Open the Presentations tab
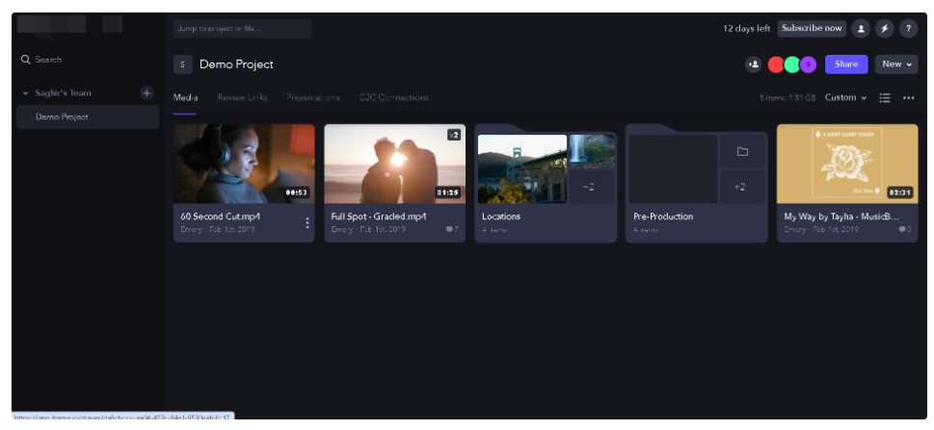934x430 pixels. (313, 98)
